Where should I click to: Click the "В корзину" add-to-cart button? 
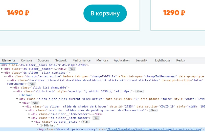click(x=105, y=13)
